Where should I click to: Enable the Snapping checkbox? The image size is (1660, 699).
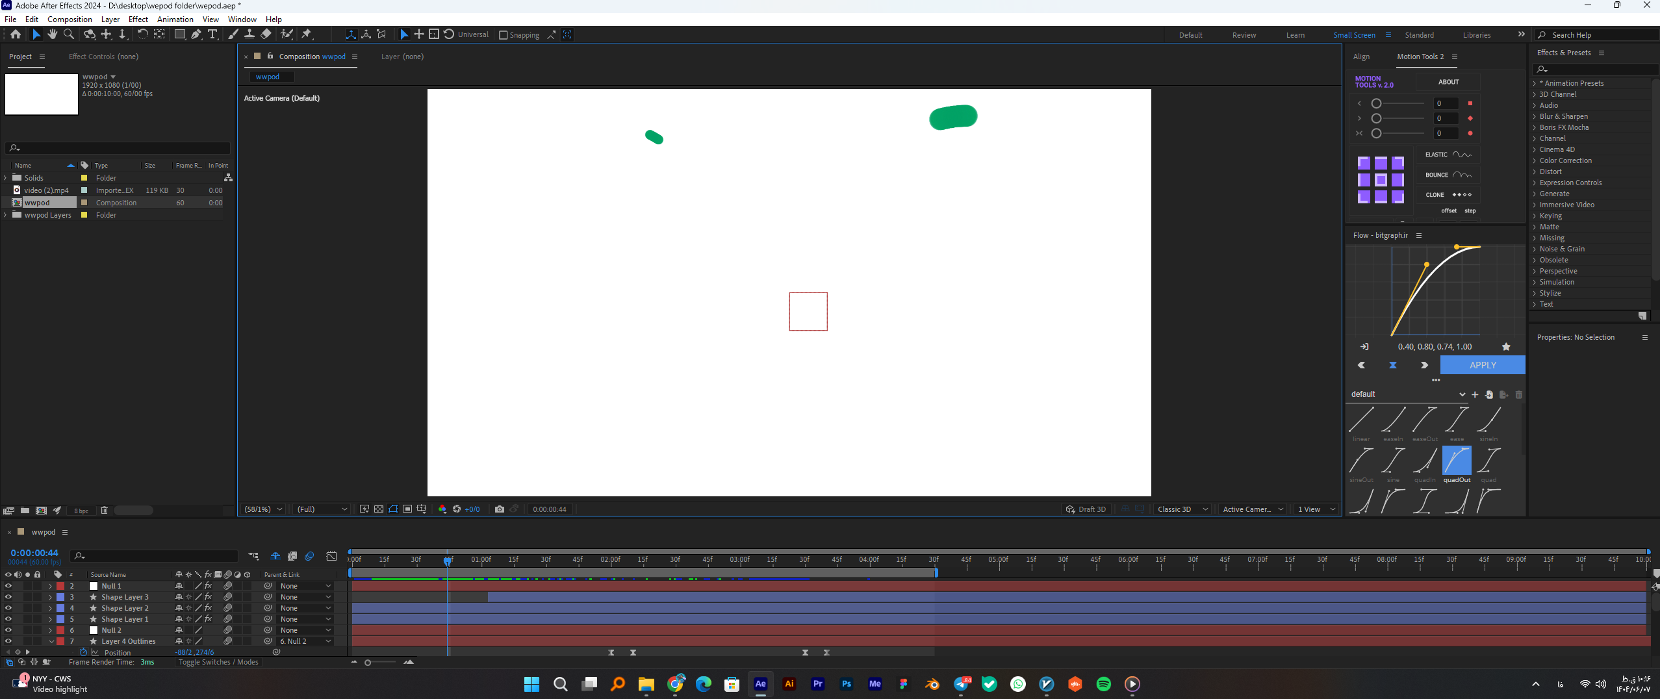[503, 35]
